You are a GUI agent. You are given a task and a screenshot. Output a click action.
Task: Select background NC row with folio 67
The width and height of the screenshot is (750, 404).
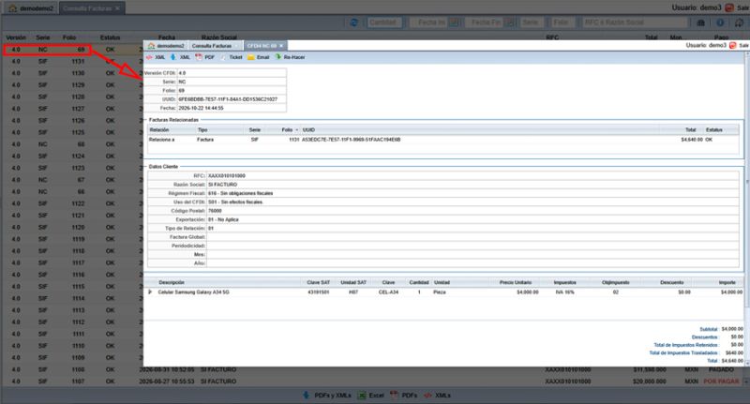click(72, 180)
